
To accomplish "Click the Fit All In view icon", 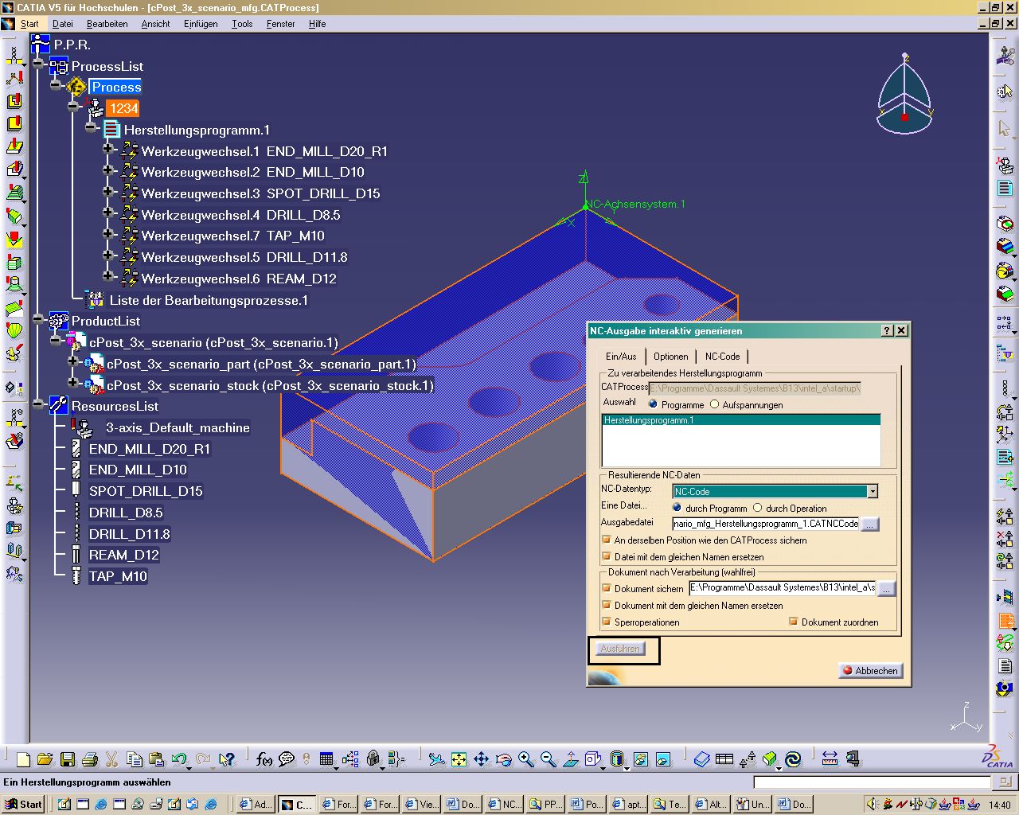I will point(459,759).
